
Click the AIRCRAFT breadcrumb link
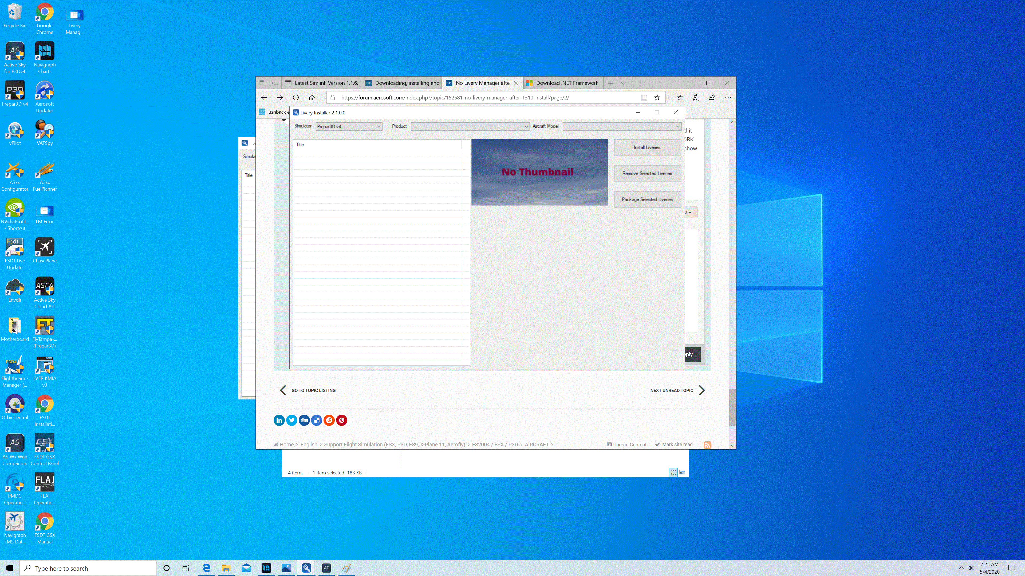536,445
